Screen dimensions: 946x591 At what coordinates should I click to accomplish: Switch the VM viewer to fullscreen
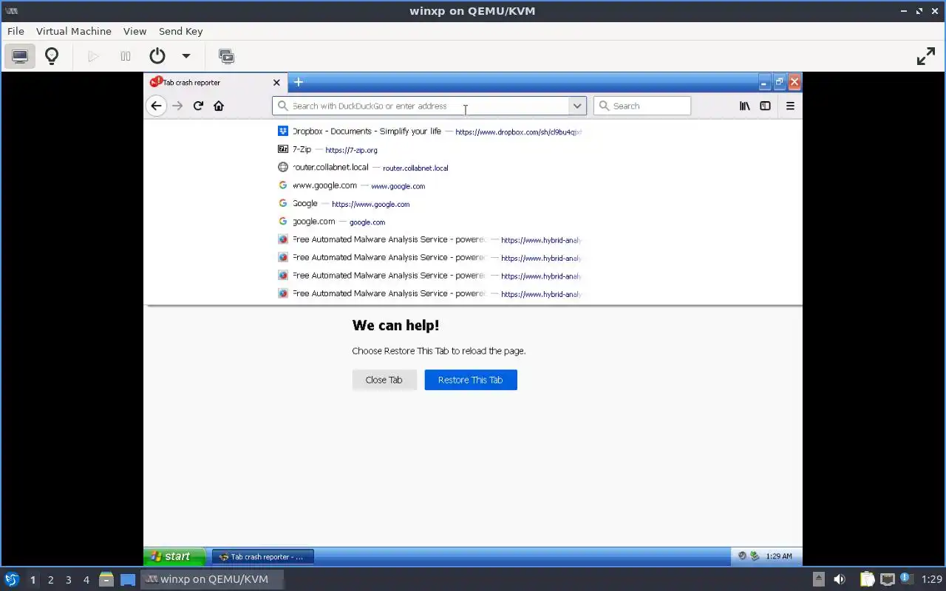pos(926,56)
